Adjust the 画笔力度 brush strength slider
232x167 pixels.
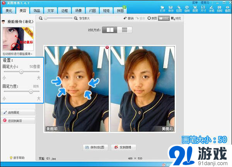31,91
